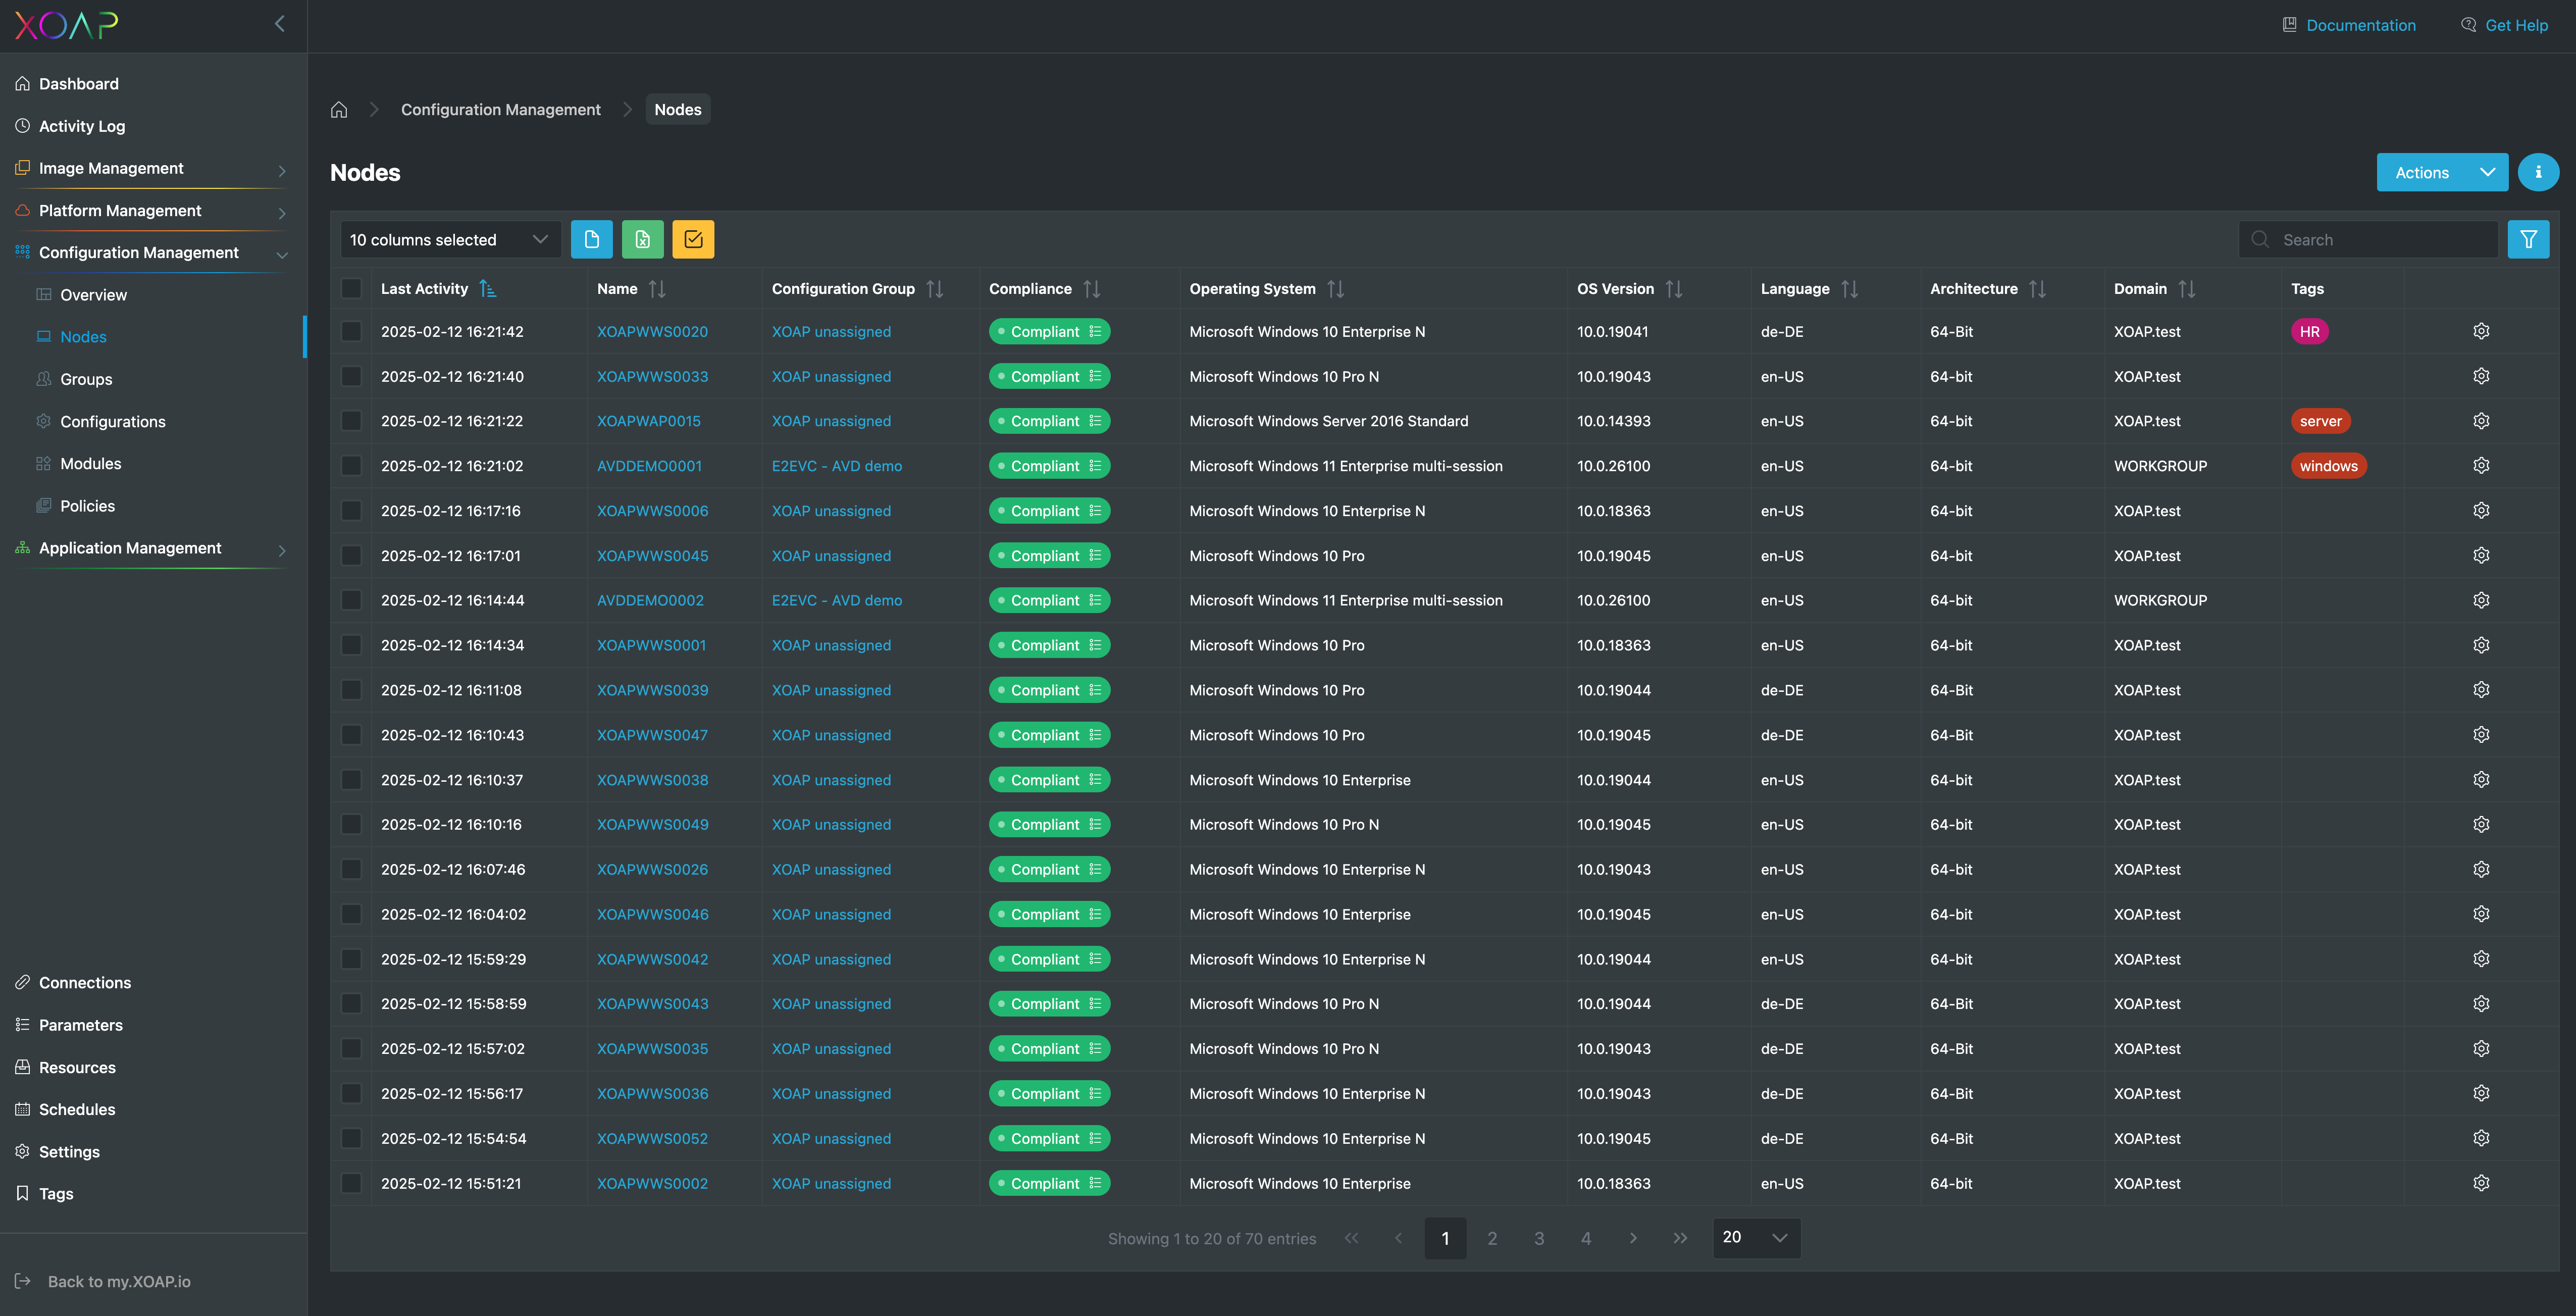This screenshot has width=2576, height=1316.
Task: Select the checkbox for AVDDEMO0001 row
Action: [351, 466]
